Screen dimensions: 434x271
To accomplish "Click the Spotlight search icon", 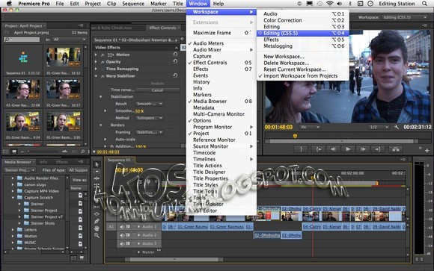I will [x=424, y=4].
